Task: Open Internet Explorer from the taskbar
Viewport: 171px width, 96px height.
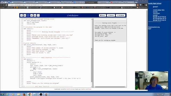Action: (8, 94)
